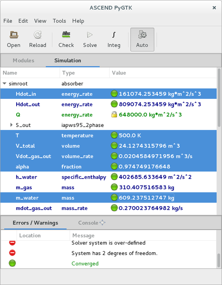Screen dimensions: 222x285
Task: Click green status icon of Hdot_out
Action: pos(114,104)
